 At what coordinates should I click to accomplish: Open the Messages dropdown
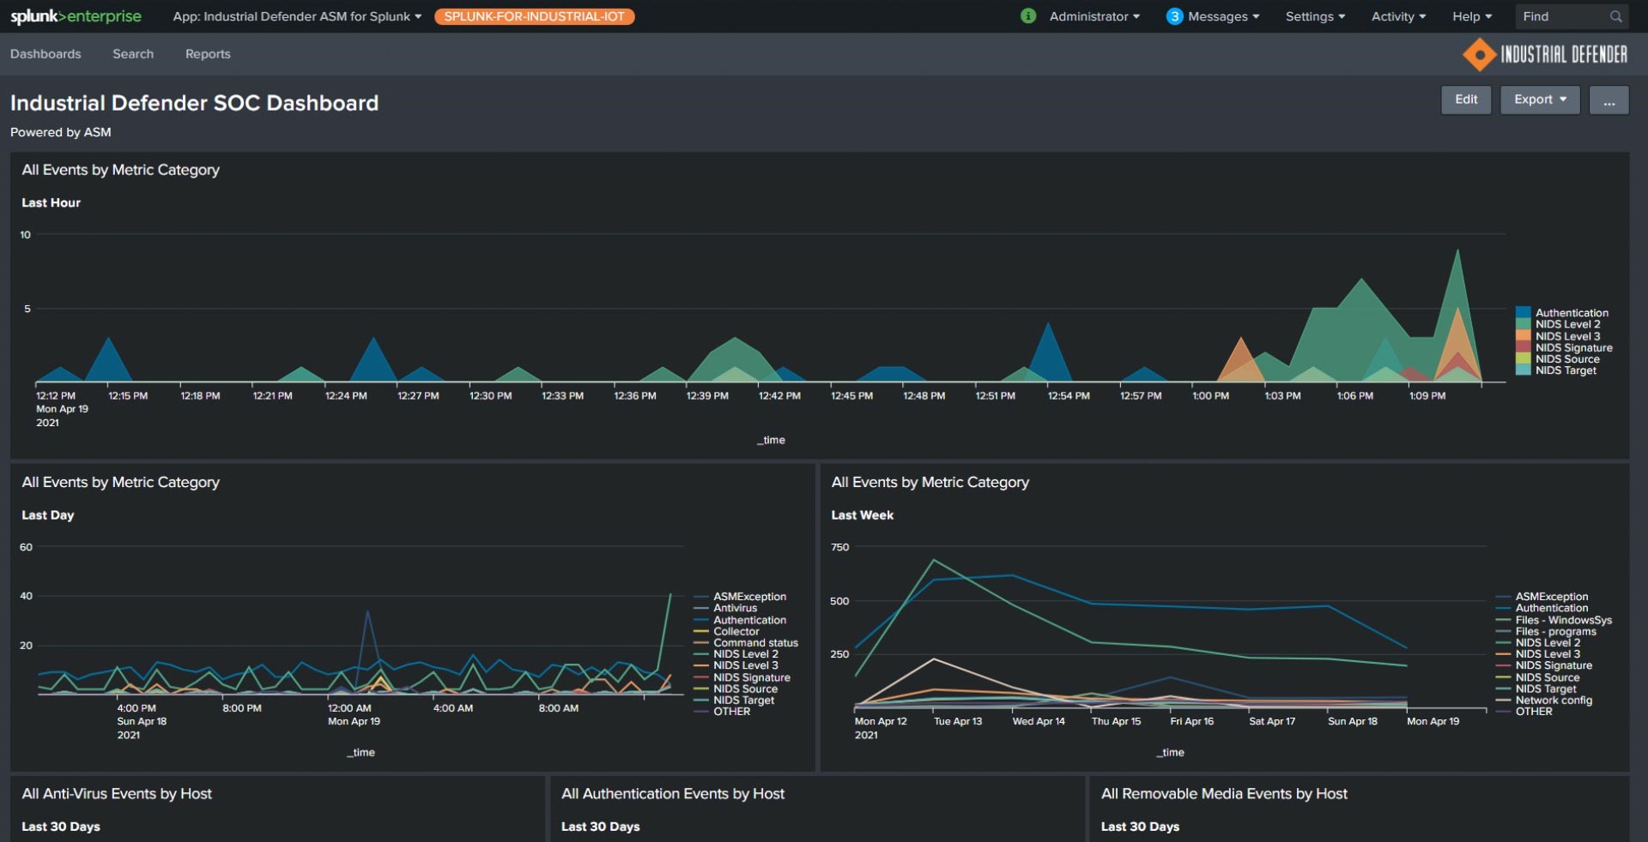(1223, 16)
